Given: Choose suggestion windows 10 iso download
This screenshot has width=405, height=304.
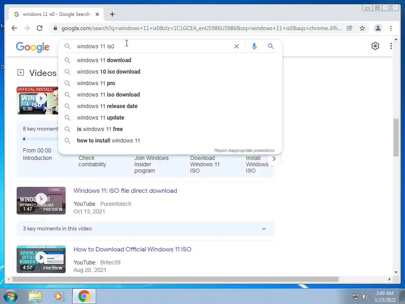Looking at the screenshot, I should [170, 72].
